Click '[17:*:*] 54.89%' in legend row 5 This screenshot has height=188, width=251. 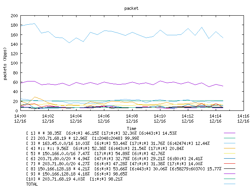112,154
